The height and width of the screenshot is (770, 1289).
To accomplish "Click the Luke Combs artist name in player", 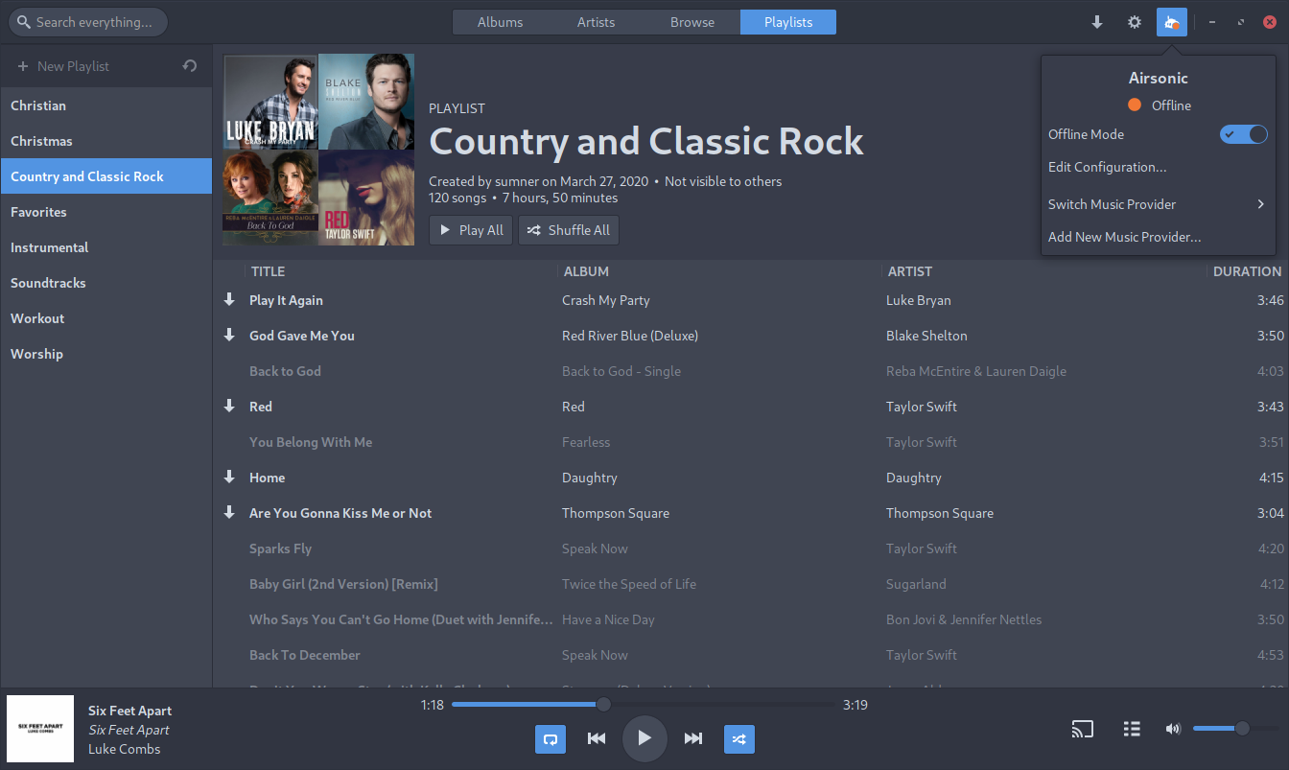I will (125, 749).
